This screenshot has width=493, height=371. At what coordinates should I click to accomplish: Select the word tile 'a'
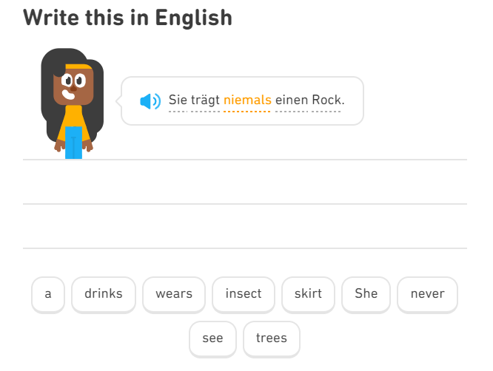48,294
